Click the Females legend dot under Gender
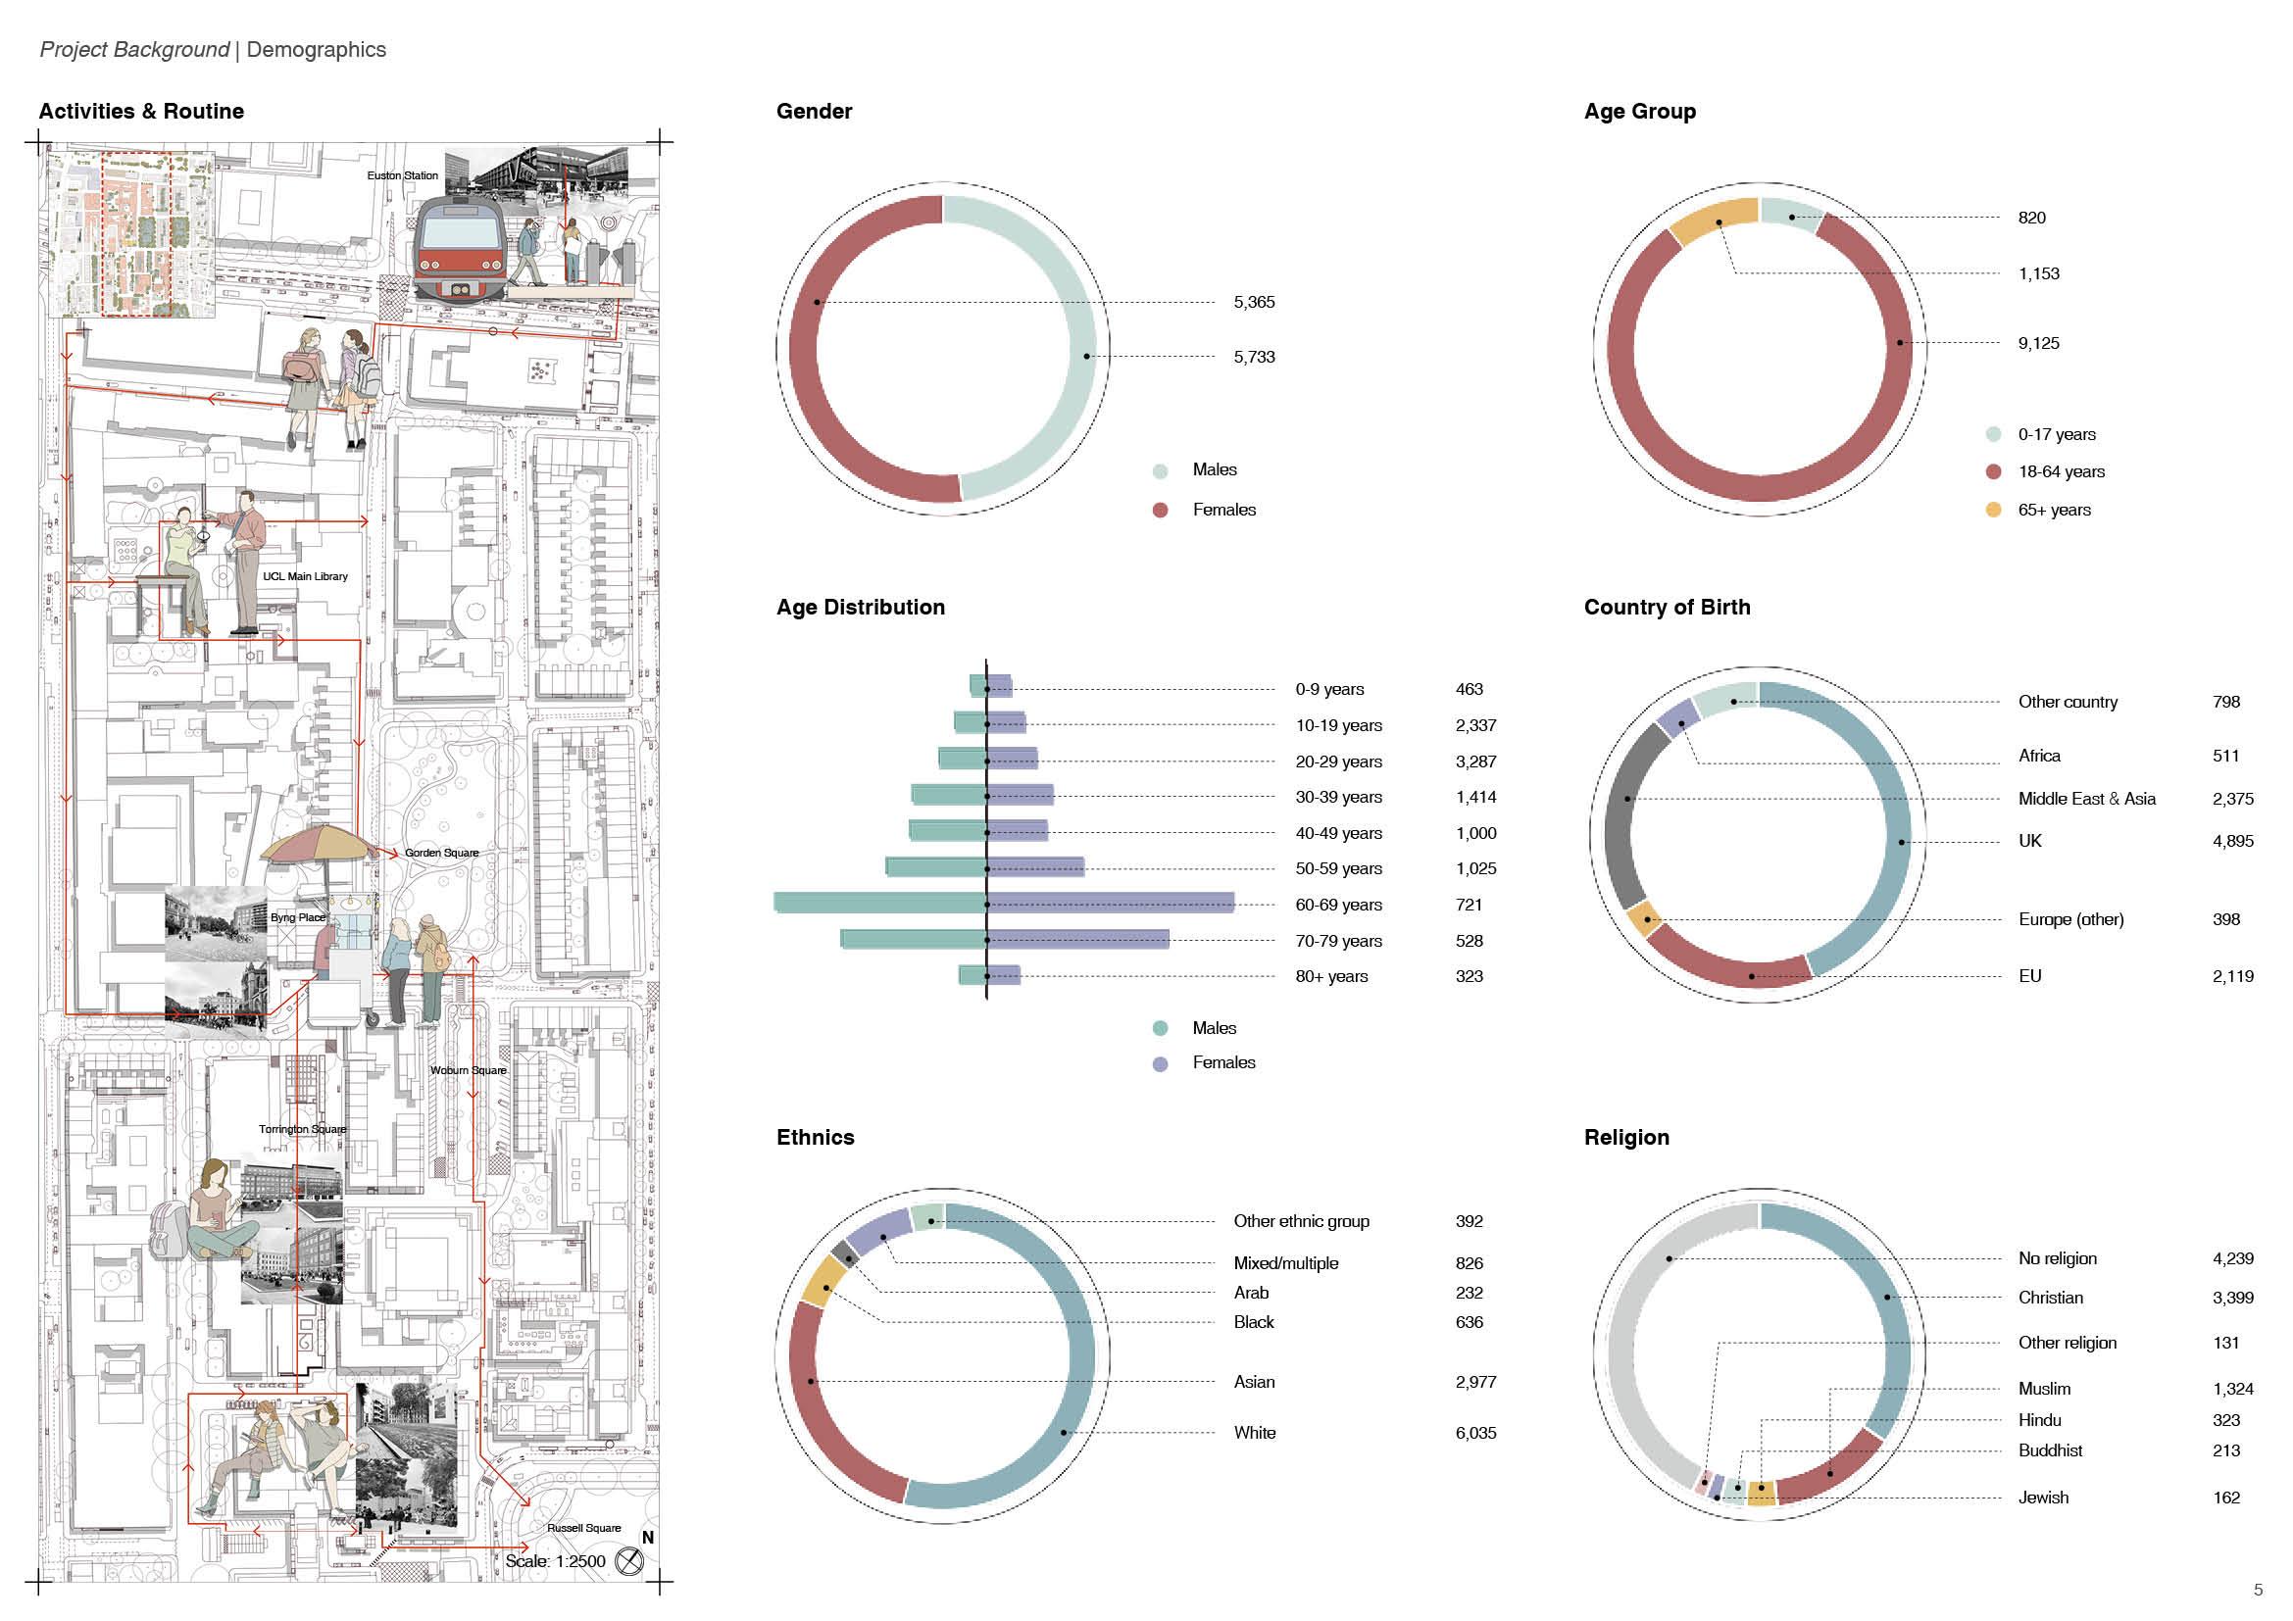The image size is (2293, 1621). [x=1160, y=510]
